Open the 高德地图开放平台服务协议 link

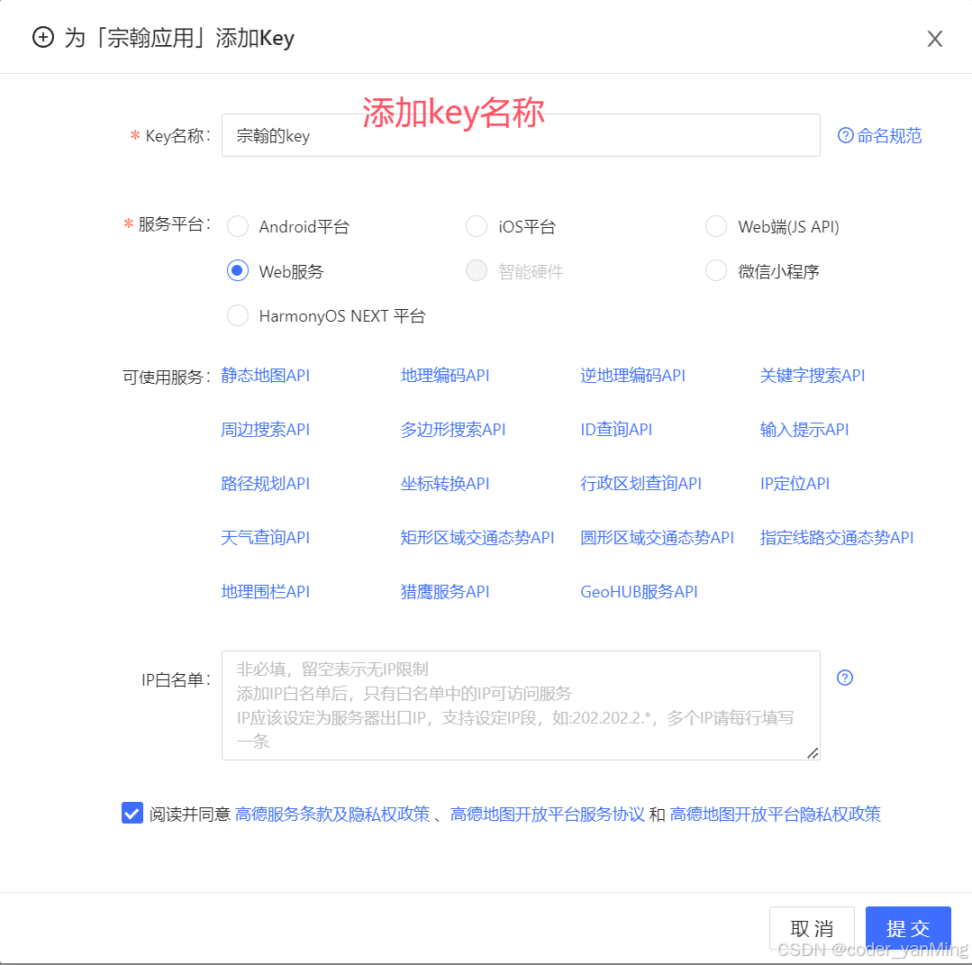tap(548, 814)
